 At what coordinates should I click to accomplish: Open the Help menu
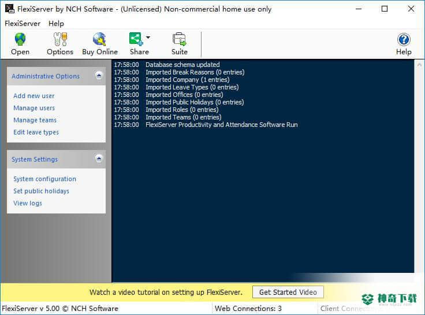click(56, 24)
